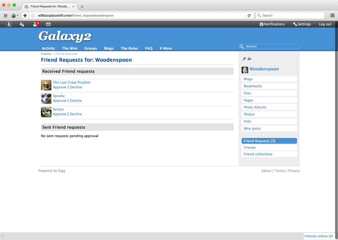
Task: Click the envelope messages icon in top bar
Action: (48, 24)
